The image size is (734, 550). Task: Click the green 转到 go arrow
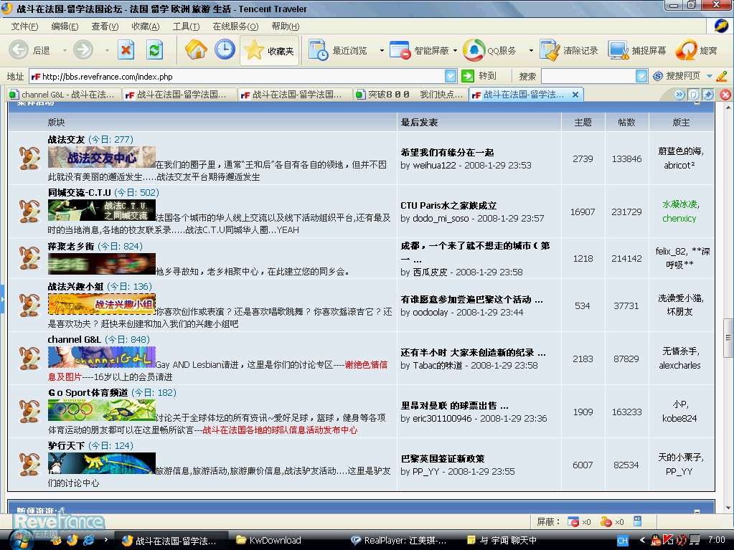point(468,76)
